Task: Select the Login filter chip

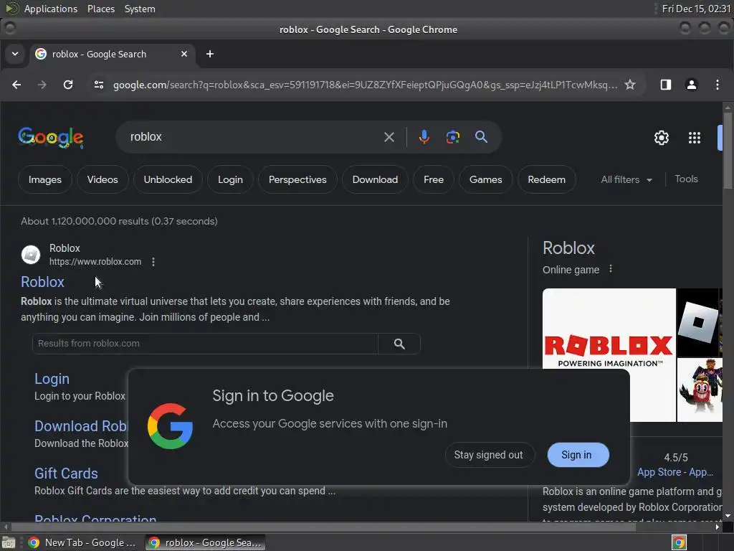Action: coord(230,180)
